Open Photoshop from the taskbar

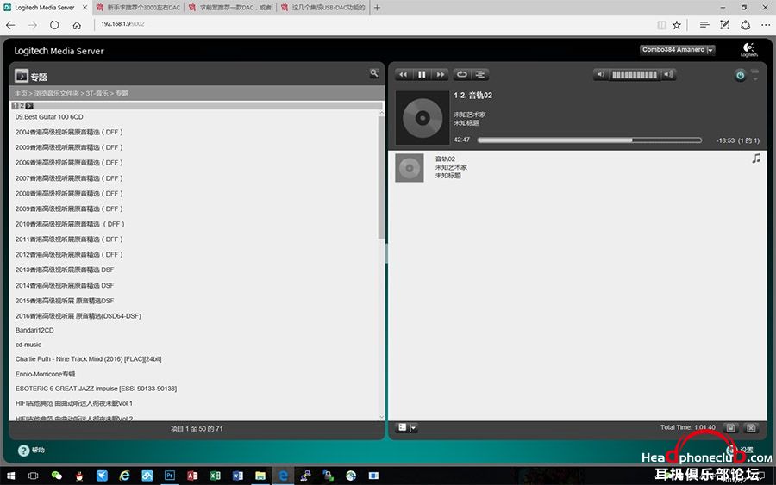170,476
